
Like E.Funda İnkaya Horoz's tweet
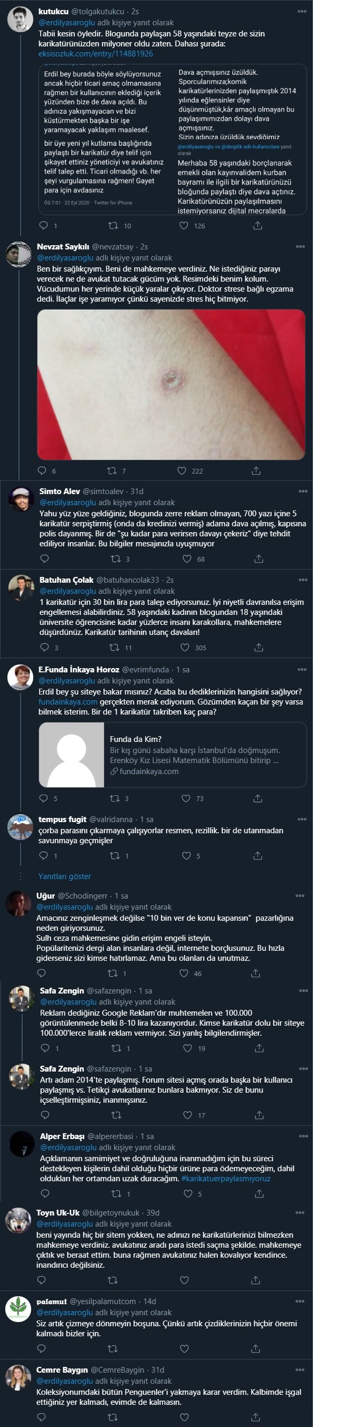pos(186,798)
